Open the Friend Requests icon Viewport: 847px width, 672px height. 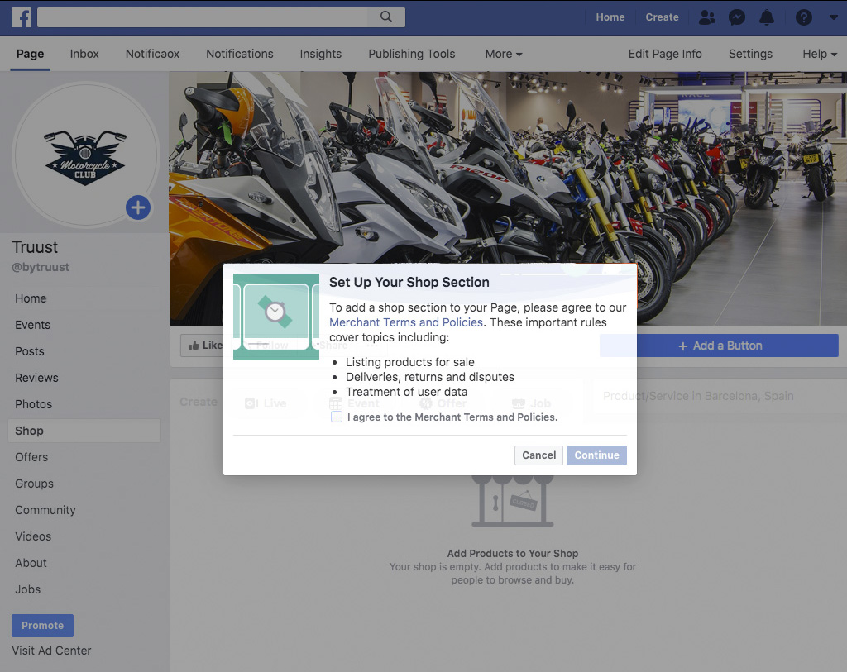click(x=706, y=17)
